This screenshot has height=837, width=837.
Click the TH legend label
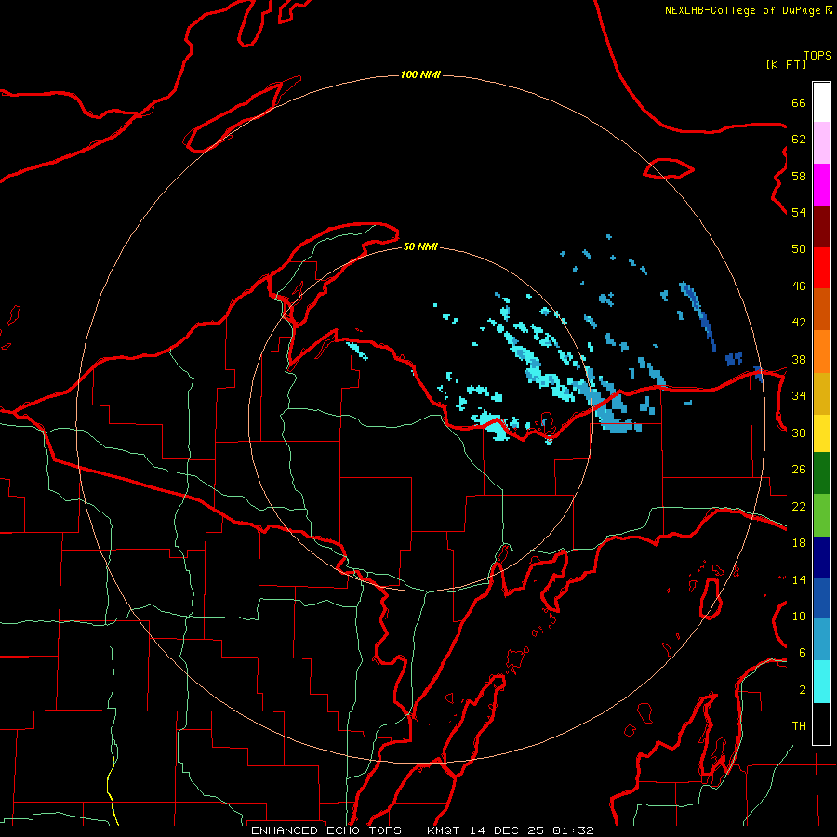point(799,726)
